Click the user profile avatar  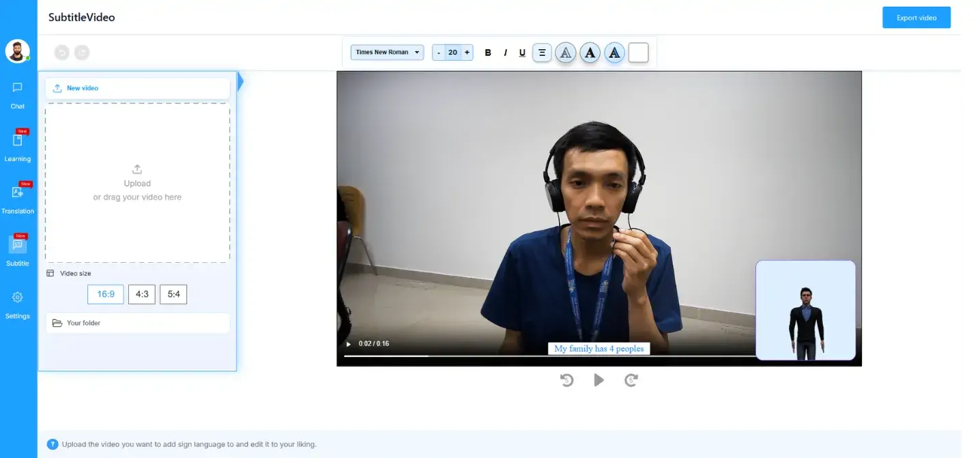coord(17,51)
